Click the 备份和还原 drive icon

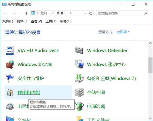(79, 78)
